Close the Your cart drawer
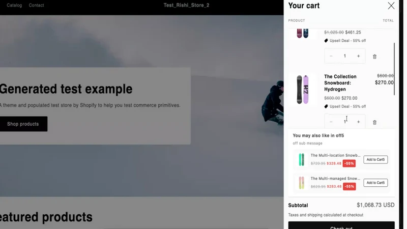This screenshot has width=407, height=229. (391, 6)
